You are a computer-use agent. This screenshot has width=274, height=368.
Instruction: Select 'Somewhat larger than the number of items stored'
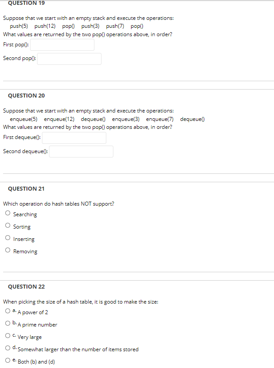[8, 348]
